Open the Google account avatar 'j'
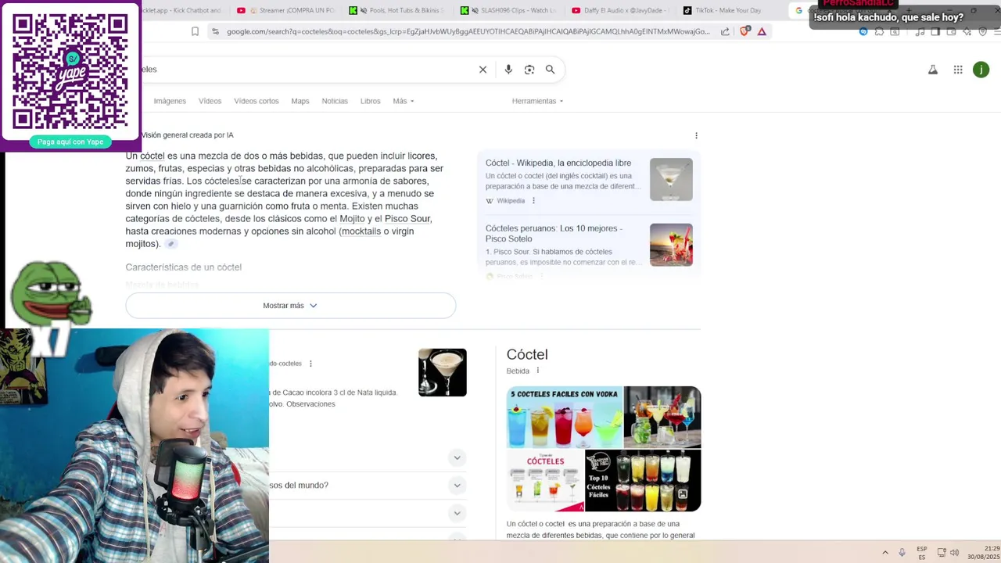The height and width of the screenshot is (563, 1001). tap(981, 70)
